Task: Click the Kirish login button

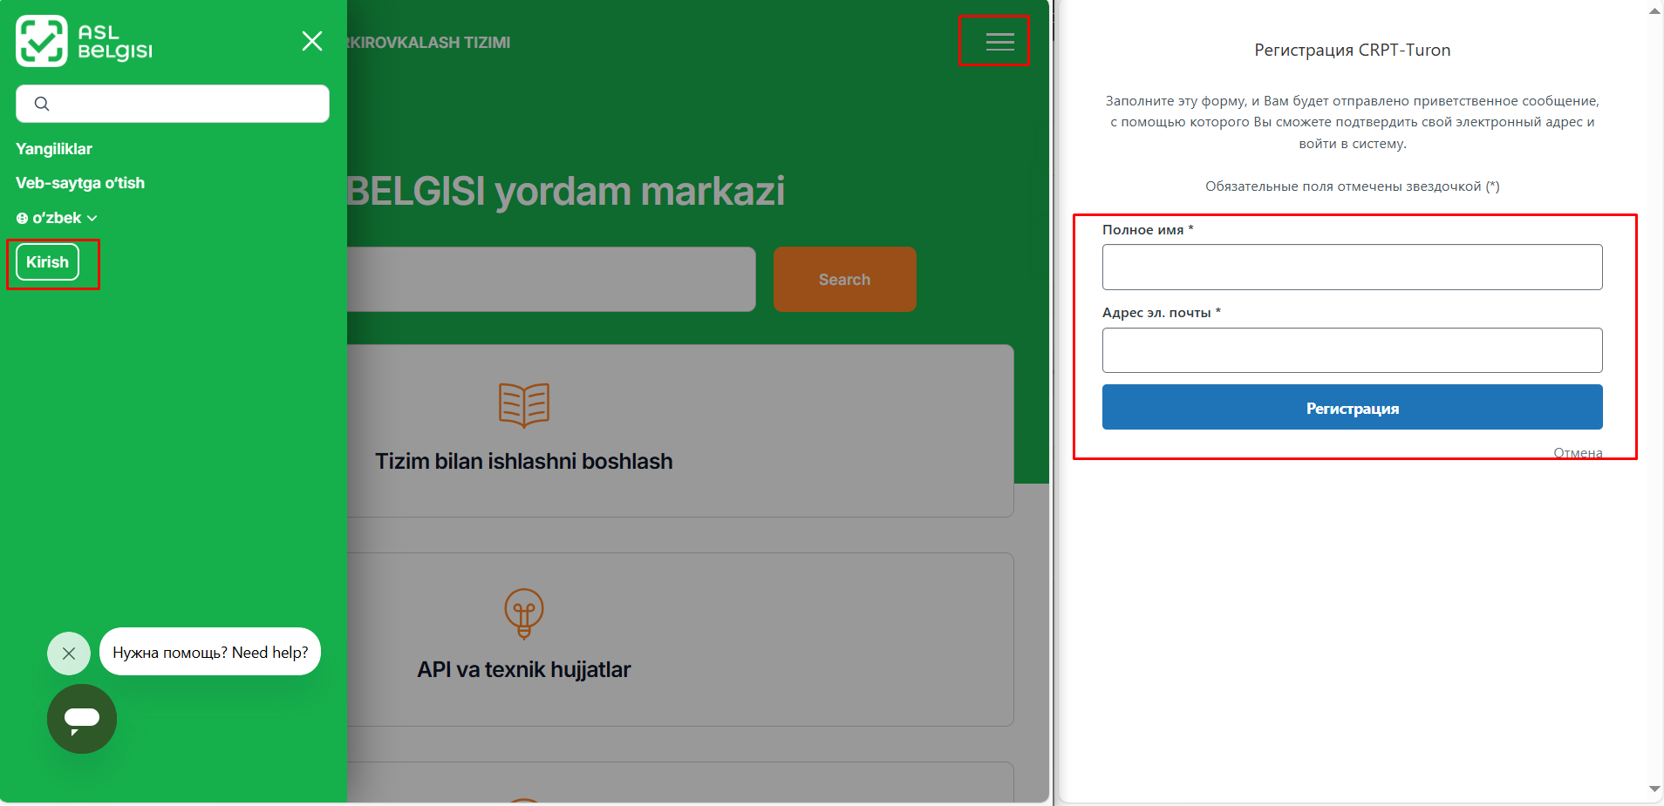Action: click(x=47, y=262)
